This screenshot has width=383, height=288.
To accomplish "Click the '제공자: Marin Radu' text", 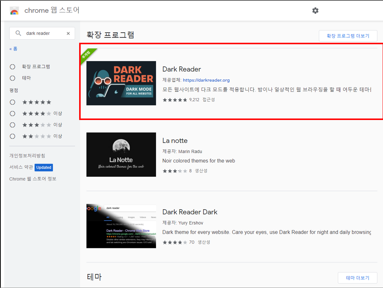I will click(x=182, y=151).
